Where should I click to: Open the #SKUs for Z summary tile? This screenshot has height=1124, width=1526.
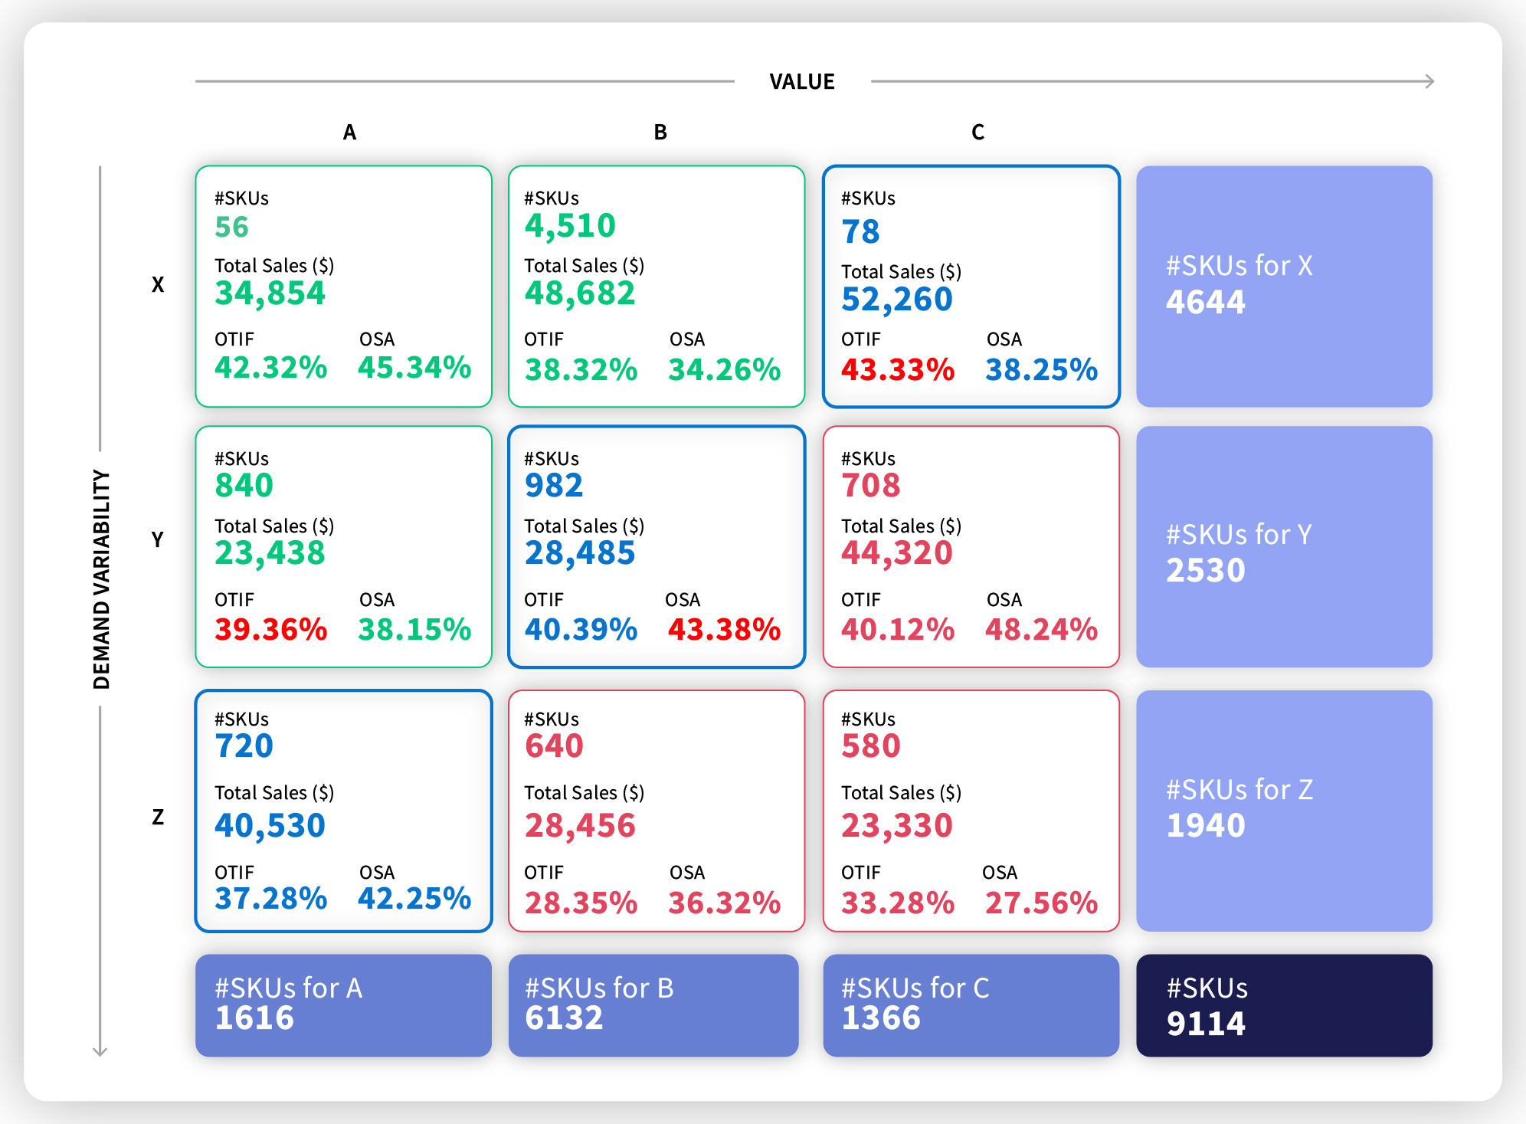click(x=1284, y=811)
